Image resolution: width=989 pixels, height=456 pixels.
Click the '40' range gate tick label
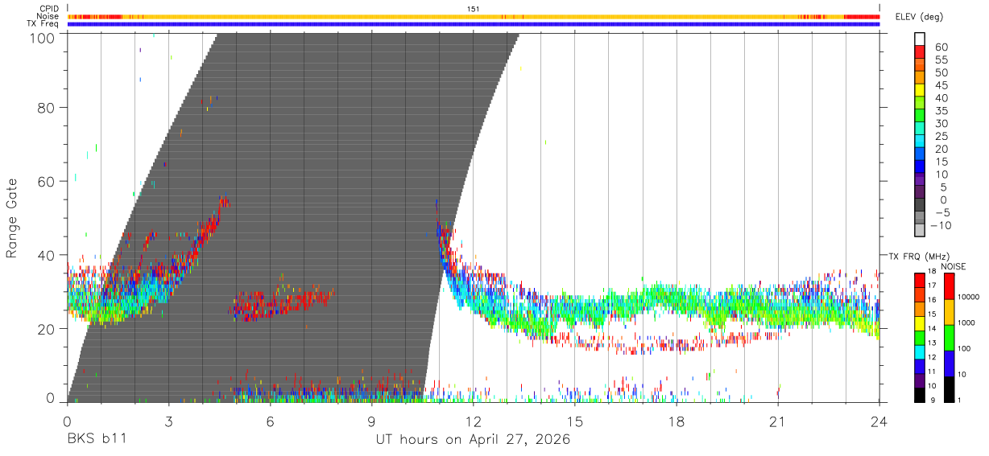click(x=46, y=255)
